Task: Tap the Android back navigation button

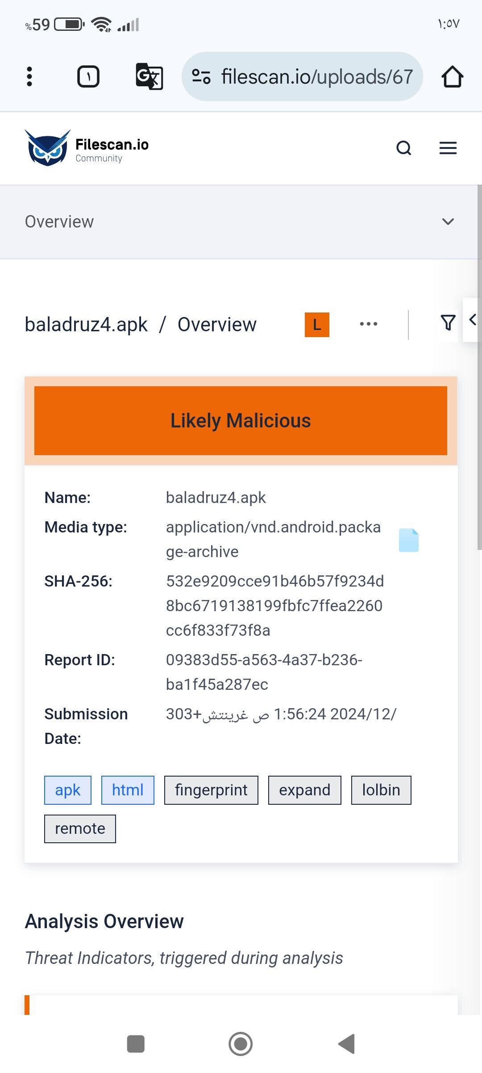Action: pos(346,1044)
